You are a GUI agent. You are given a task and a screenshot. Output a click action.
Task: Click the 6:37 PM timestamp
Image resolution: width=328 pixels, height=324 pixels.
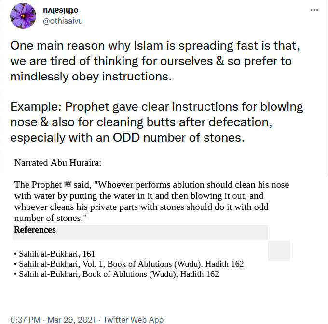(x=26, y=319)
